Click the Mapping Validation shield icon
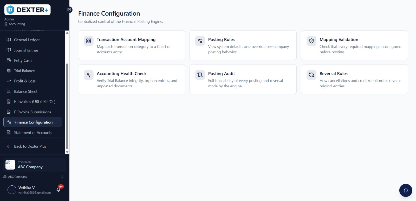The width and height of the screenshot is (416, 201). coord(311,41)
